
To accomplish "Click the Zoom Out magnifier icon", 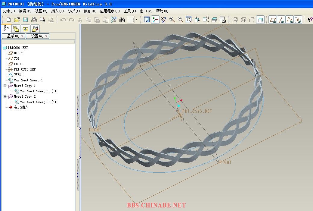I will tap(181, 20).
